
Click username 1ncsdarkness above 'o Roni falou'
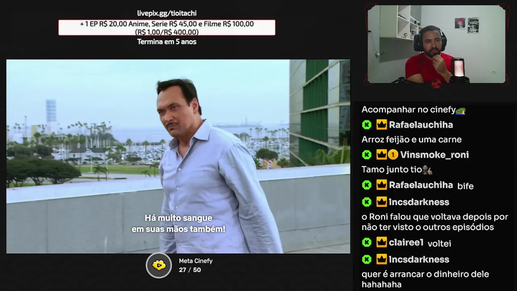point(419,202)
